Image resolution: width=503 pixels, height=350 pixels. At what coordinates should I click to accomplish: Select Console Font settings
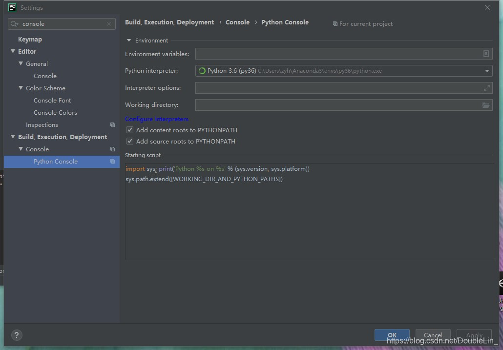52,101
